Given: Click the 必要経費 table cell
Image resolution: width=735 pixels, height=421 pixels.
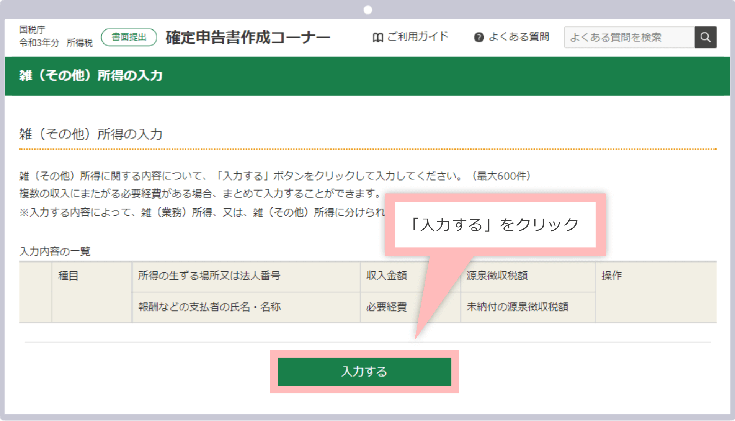Looking at the screenshot, I should click(x=387, y=307).
